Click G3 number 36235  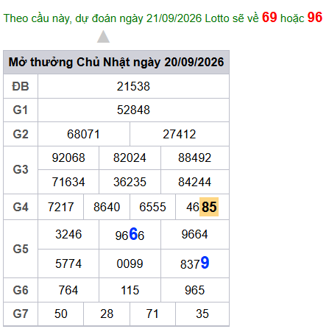tap(130, 182)
